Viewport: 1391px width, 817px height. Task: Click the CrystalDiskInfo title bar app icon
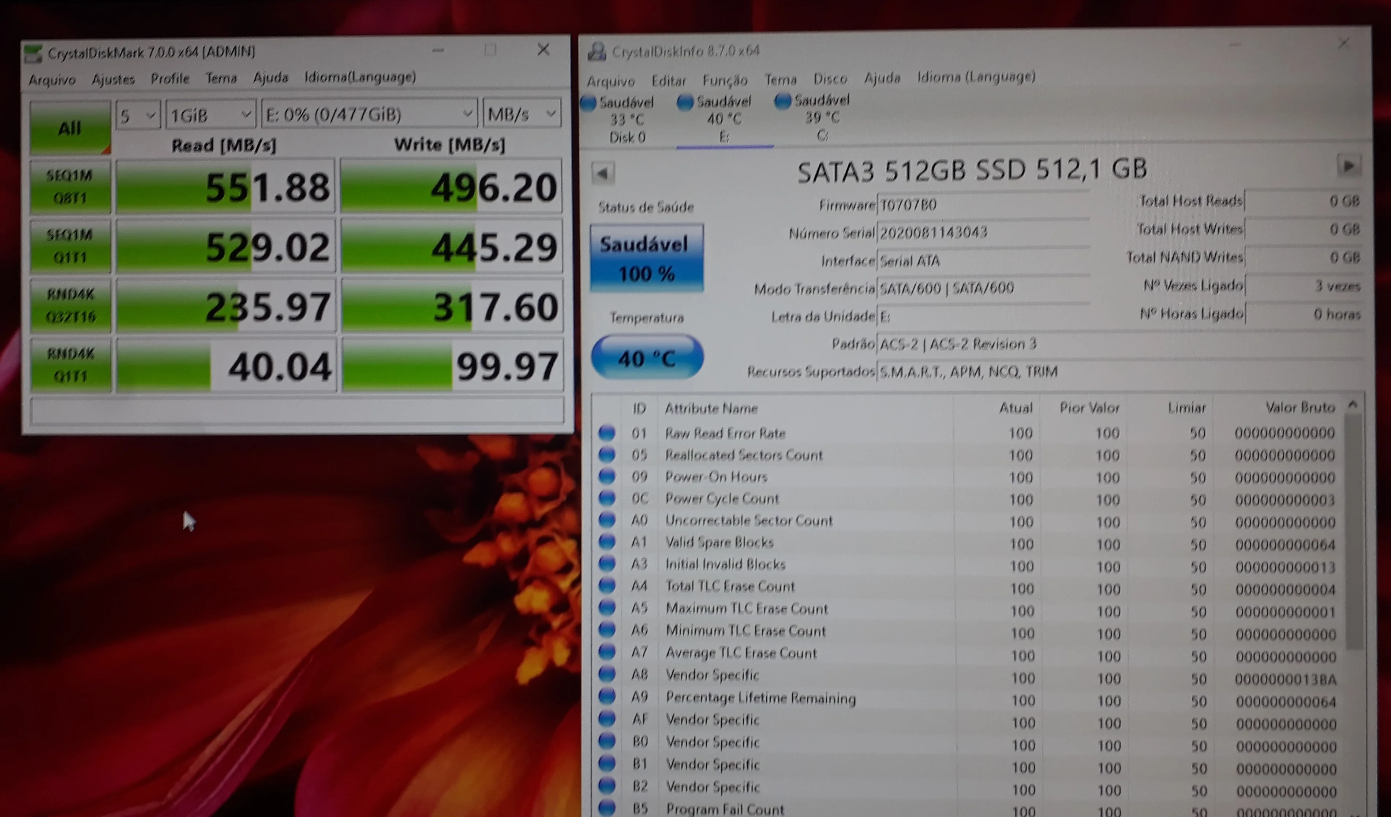coord(597,51)
